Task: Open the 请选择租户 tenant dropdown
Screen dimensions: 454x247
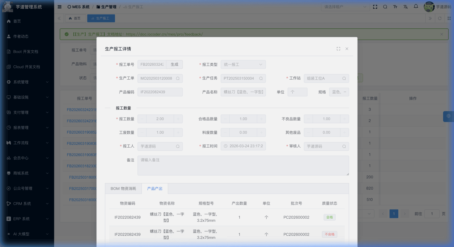Action: click(x=345, y=7)
